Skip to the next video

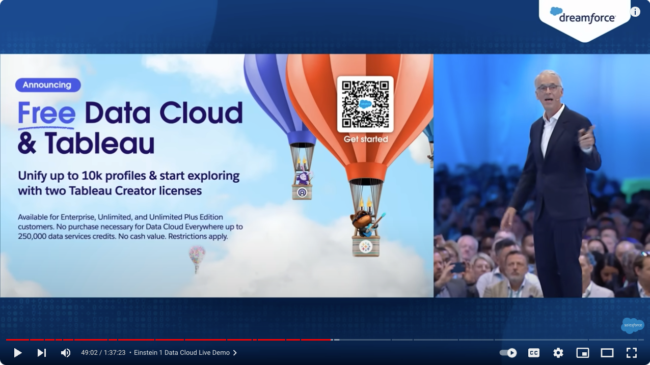coord(42,353)
